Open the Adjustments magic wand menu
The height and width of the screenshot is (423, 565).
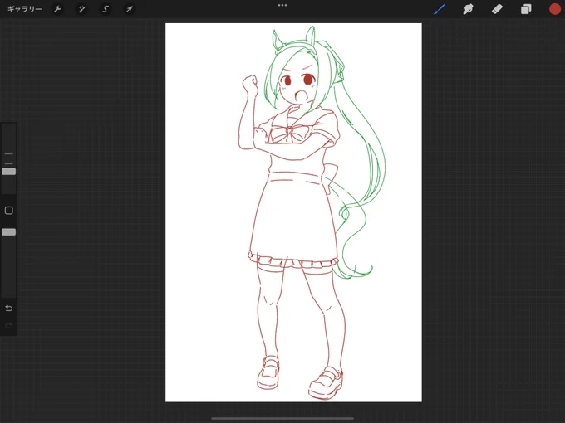[x=81, y=9]
